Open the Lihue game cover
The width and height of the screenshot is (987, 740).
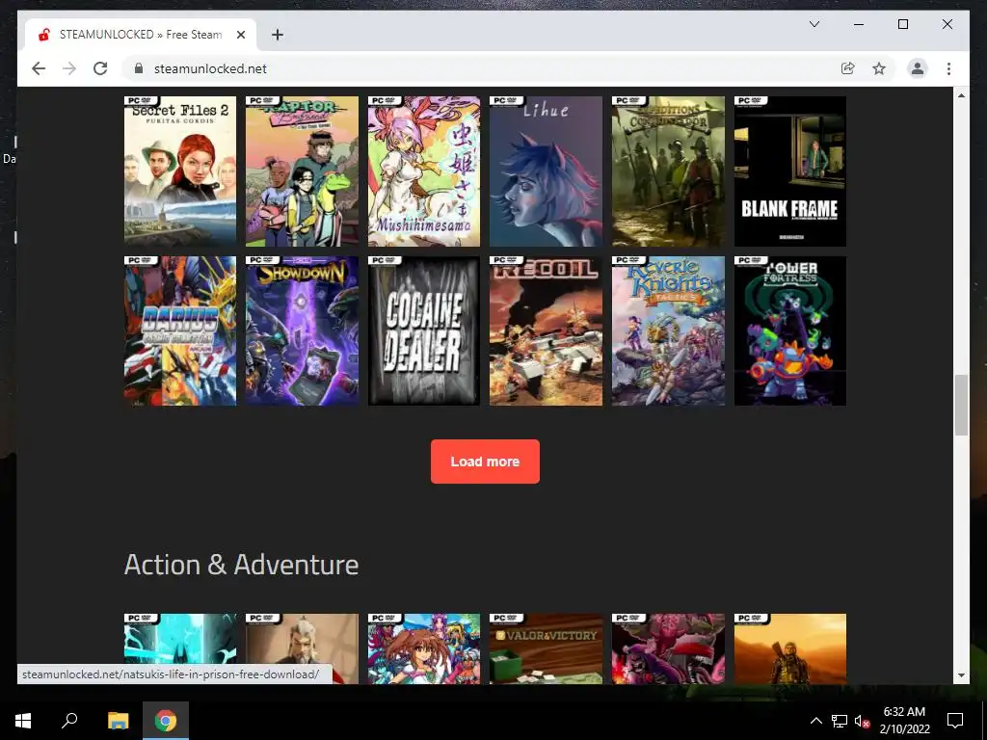546,172
